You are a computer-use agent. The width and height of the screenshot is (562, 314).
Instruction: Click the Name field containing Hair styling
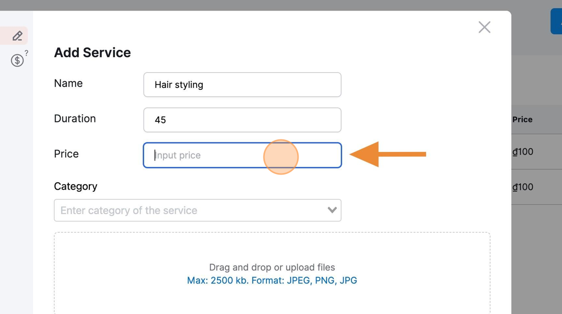[x=242, y=85]
